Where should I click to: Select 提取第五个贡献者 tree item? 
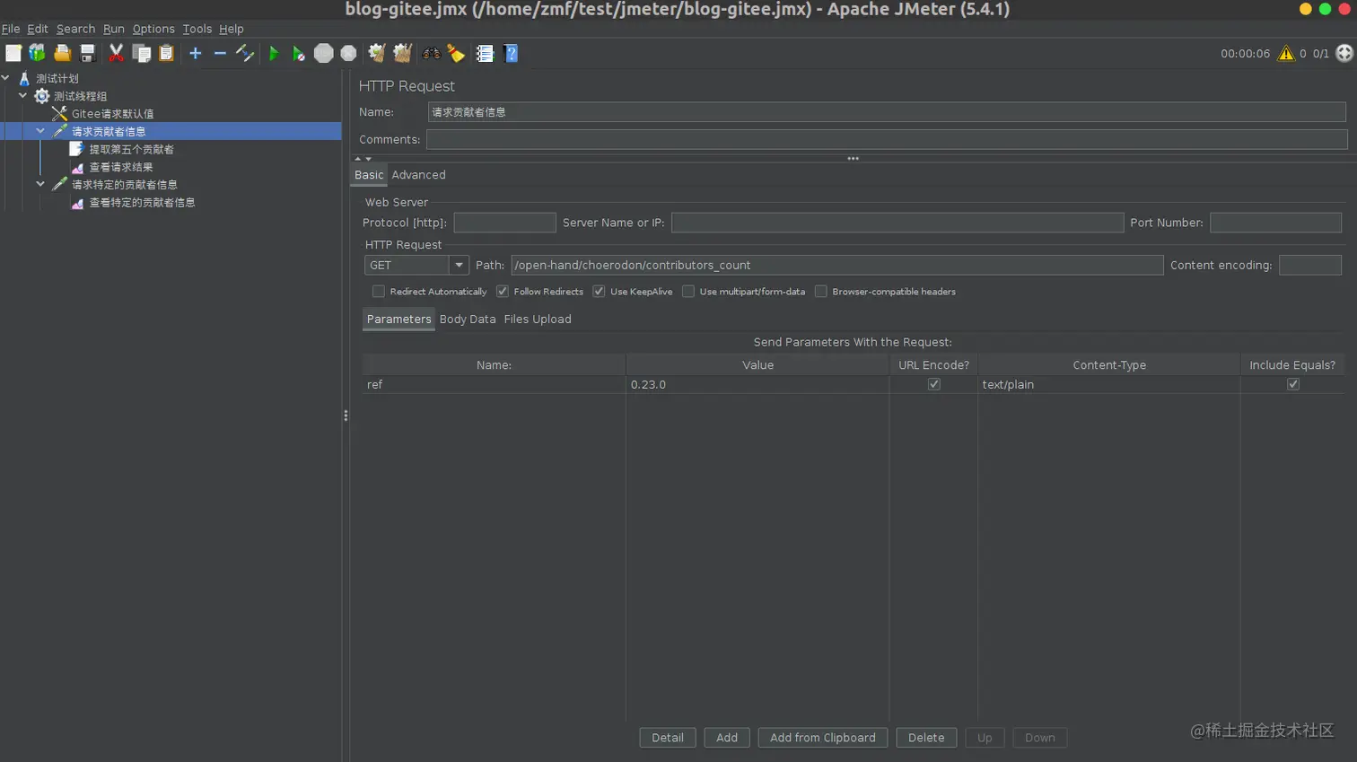pyautogui.click(x=131, y=149)
